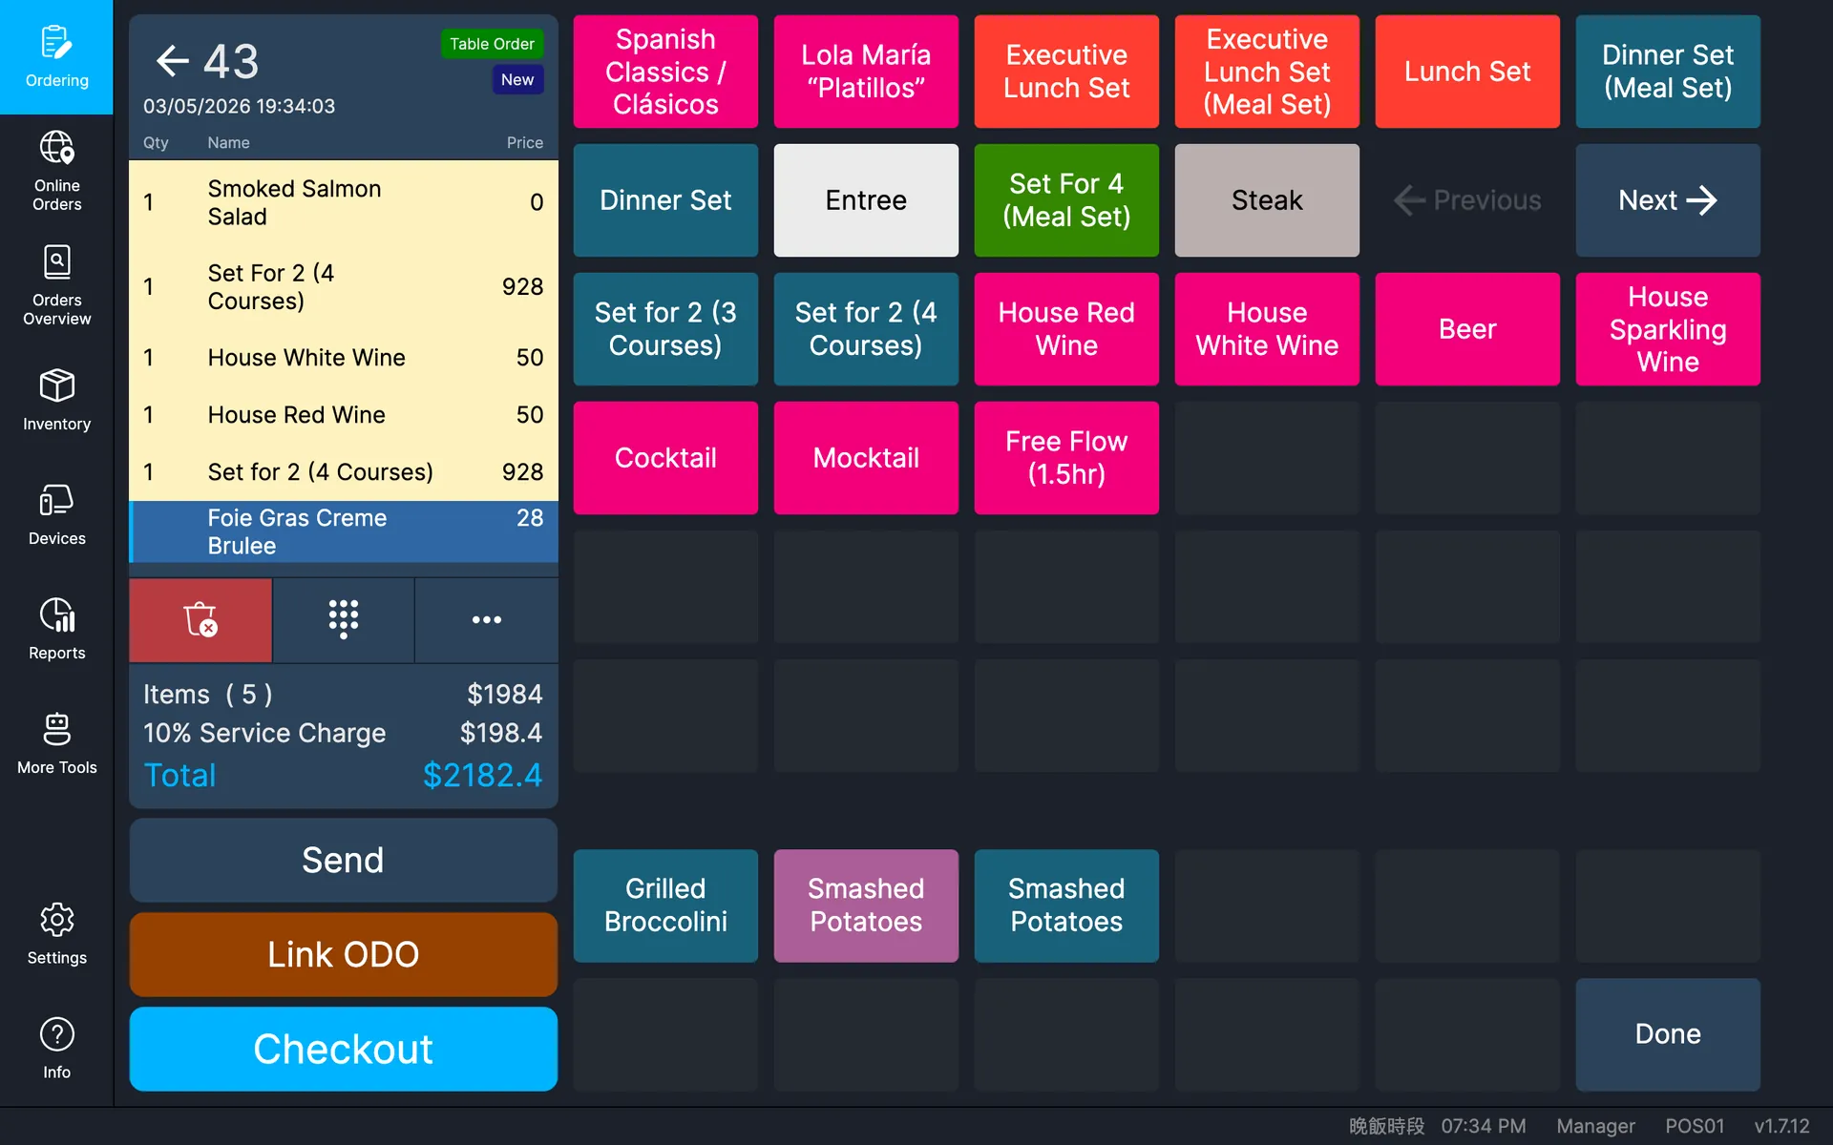Click the New status badge
The width and height of the screenshot is (1833, 1145).
click(x=517, y=80)
